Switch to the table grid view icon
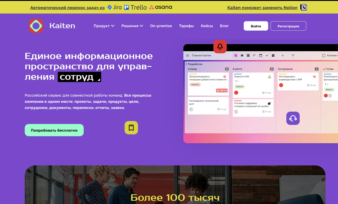Viewport: 338px width, 204px height. pos(248,56)
